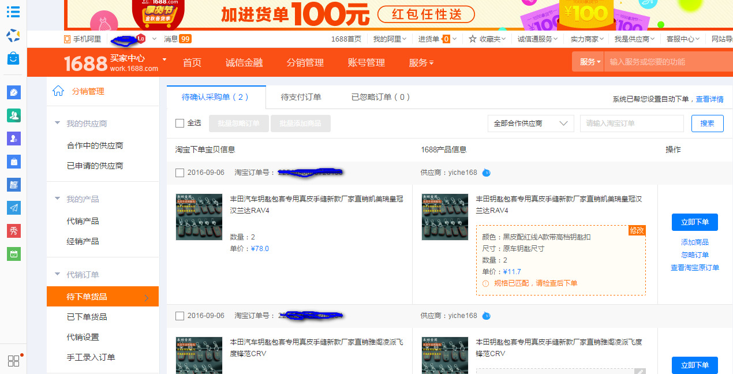Viewport: 733px width, 374px height.
Task: Follow the 查看淘宝原订单 link
Action: tap(695, 267)
